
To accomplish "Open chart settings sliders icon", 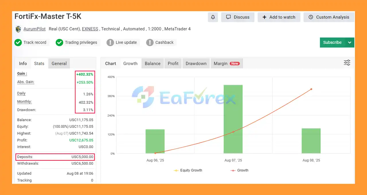I will point(347,63).
